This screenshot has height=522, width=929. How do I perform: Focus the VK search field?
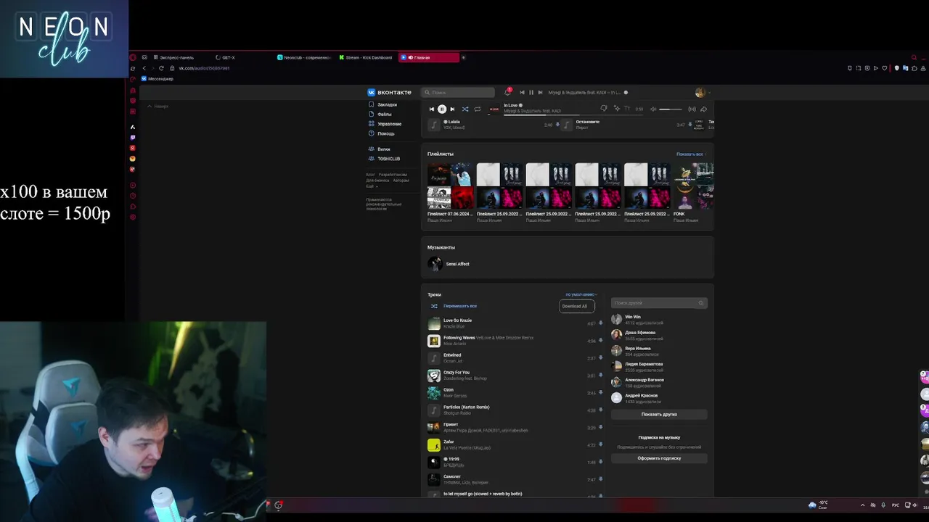point(459,92)
